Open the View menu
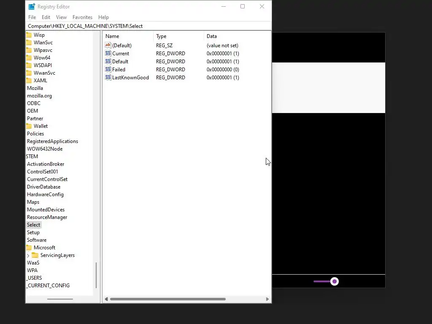This screenshot has width=432, height=324. coord(61,17)
